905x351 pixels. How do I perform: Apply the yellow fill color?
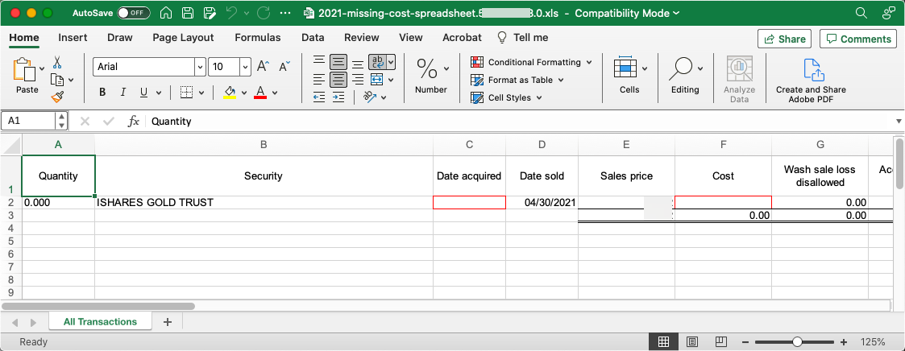(230, 93)
